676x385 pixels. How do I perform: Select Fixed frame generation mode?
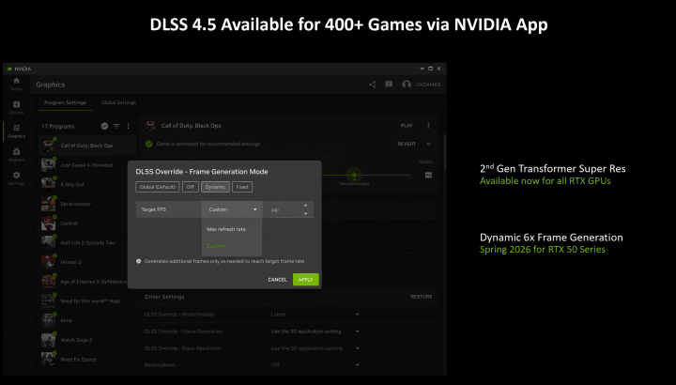click(x=242, y=187)
